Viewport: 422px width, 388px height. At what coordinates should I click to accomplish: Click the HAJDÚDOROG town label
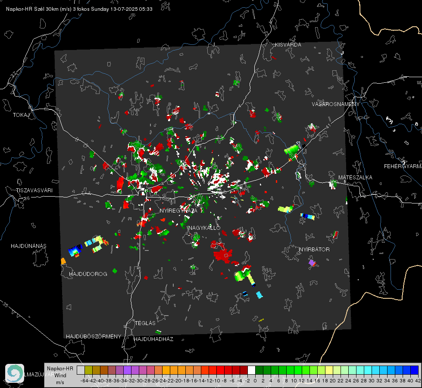(x=88, y=274)
